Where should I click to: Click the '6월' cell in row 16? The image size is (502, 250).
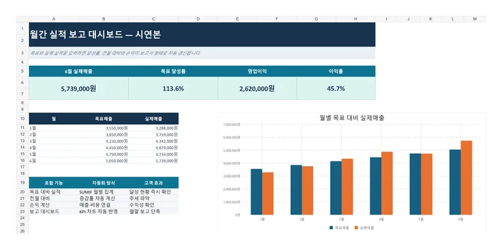53,161
